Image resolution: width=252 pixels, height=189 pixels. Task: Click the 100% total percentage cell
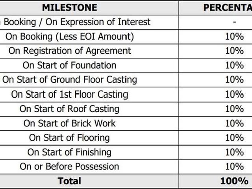[234, 181]
